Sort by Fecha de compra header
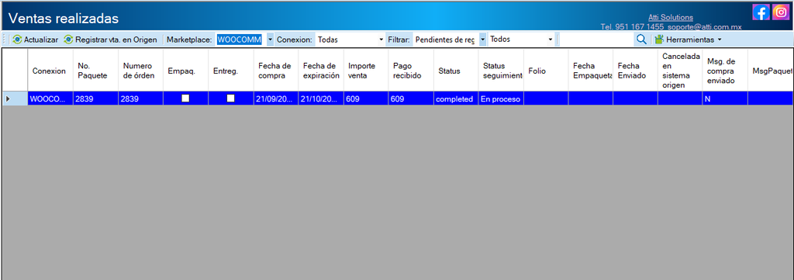This screenshot has width=794, height=280. 276,71
